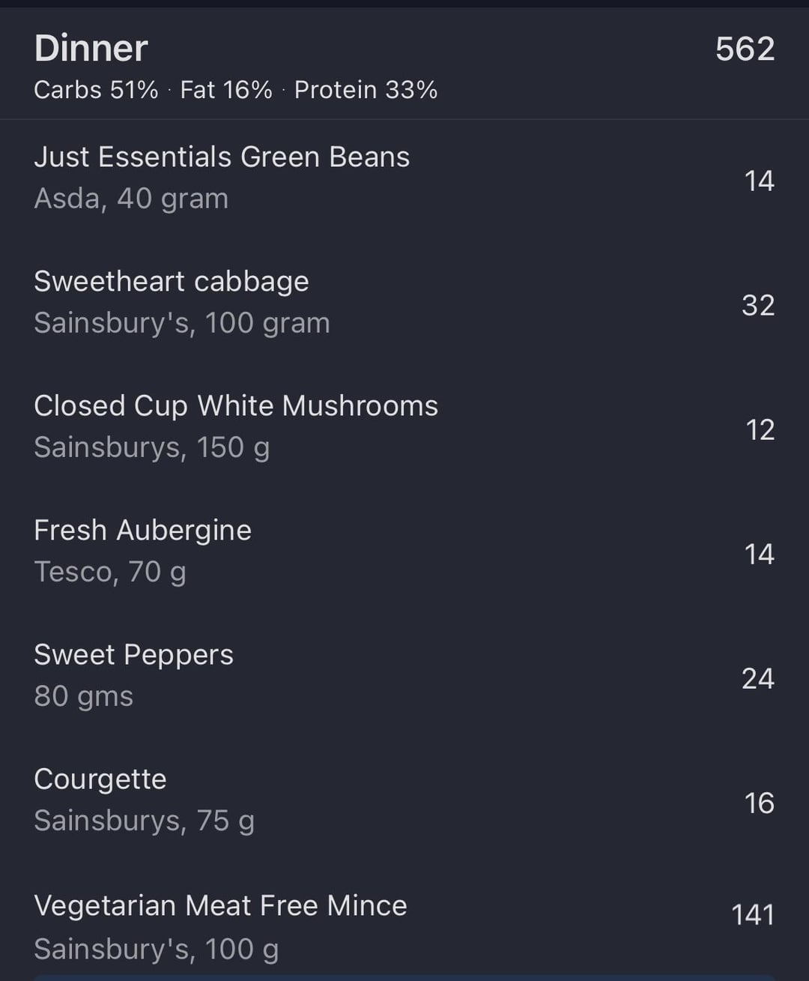Tap the 141 calorie value for mince
Viewport: 809px width, 981px height.
753,915
